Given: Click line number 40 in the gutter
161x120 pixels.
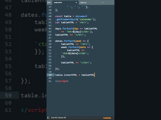Looking at the screenshot, I should 50,16.
